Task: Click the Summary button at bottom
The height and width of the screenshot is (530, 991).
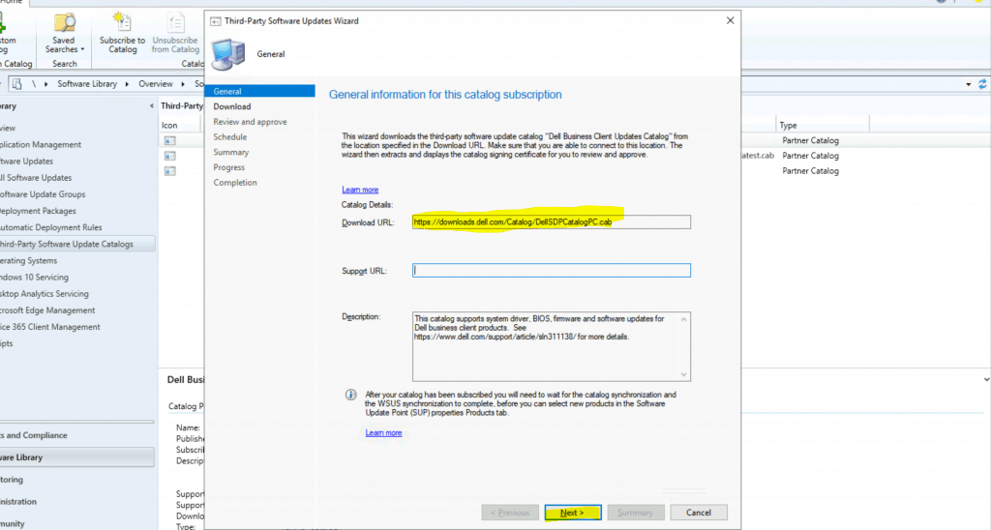Action: (x=636, y=513)
